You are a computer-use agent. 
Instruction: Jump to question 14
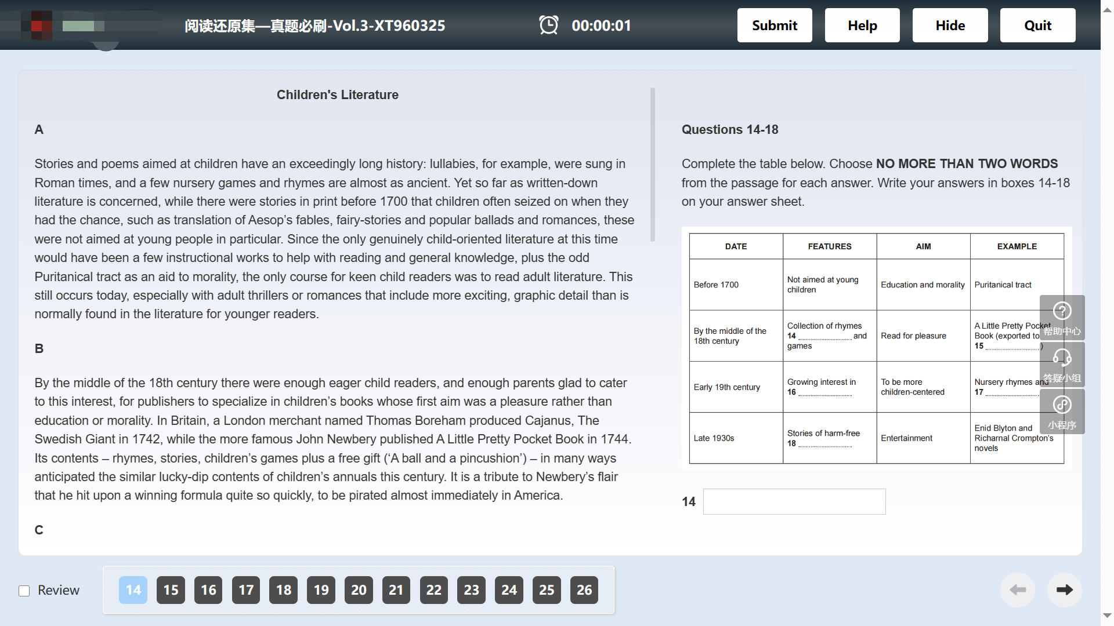[x=133, y=590]
